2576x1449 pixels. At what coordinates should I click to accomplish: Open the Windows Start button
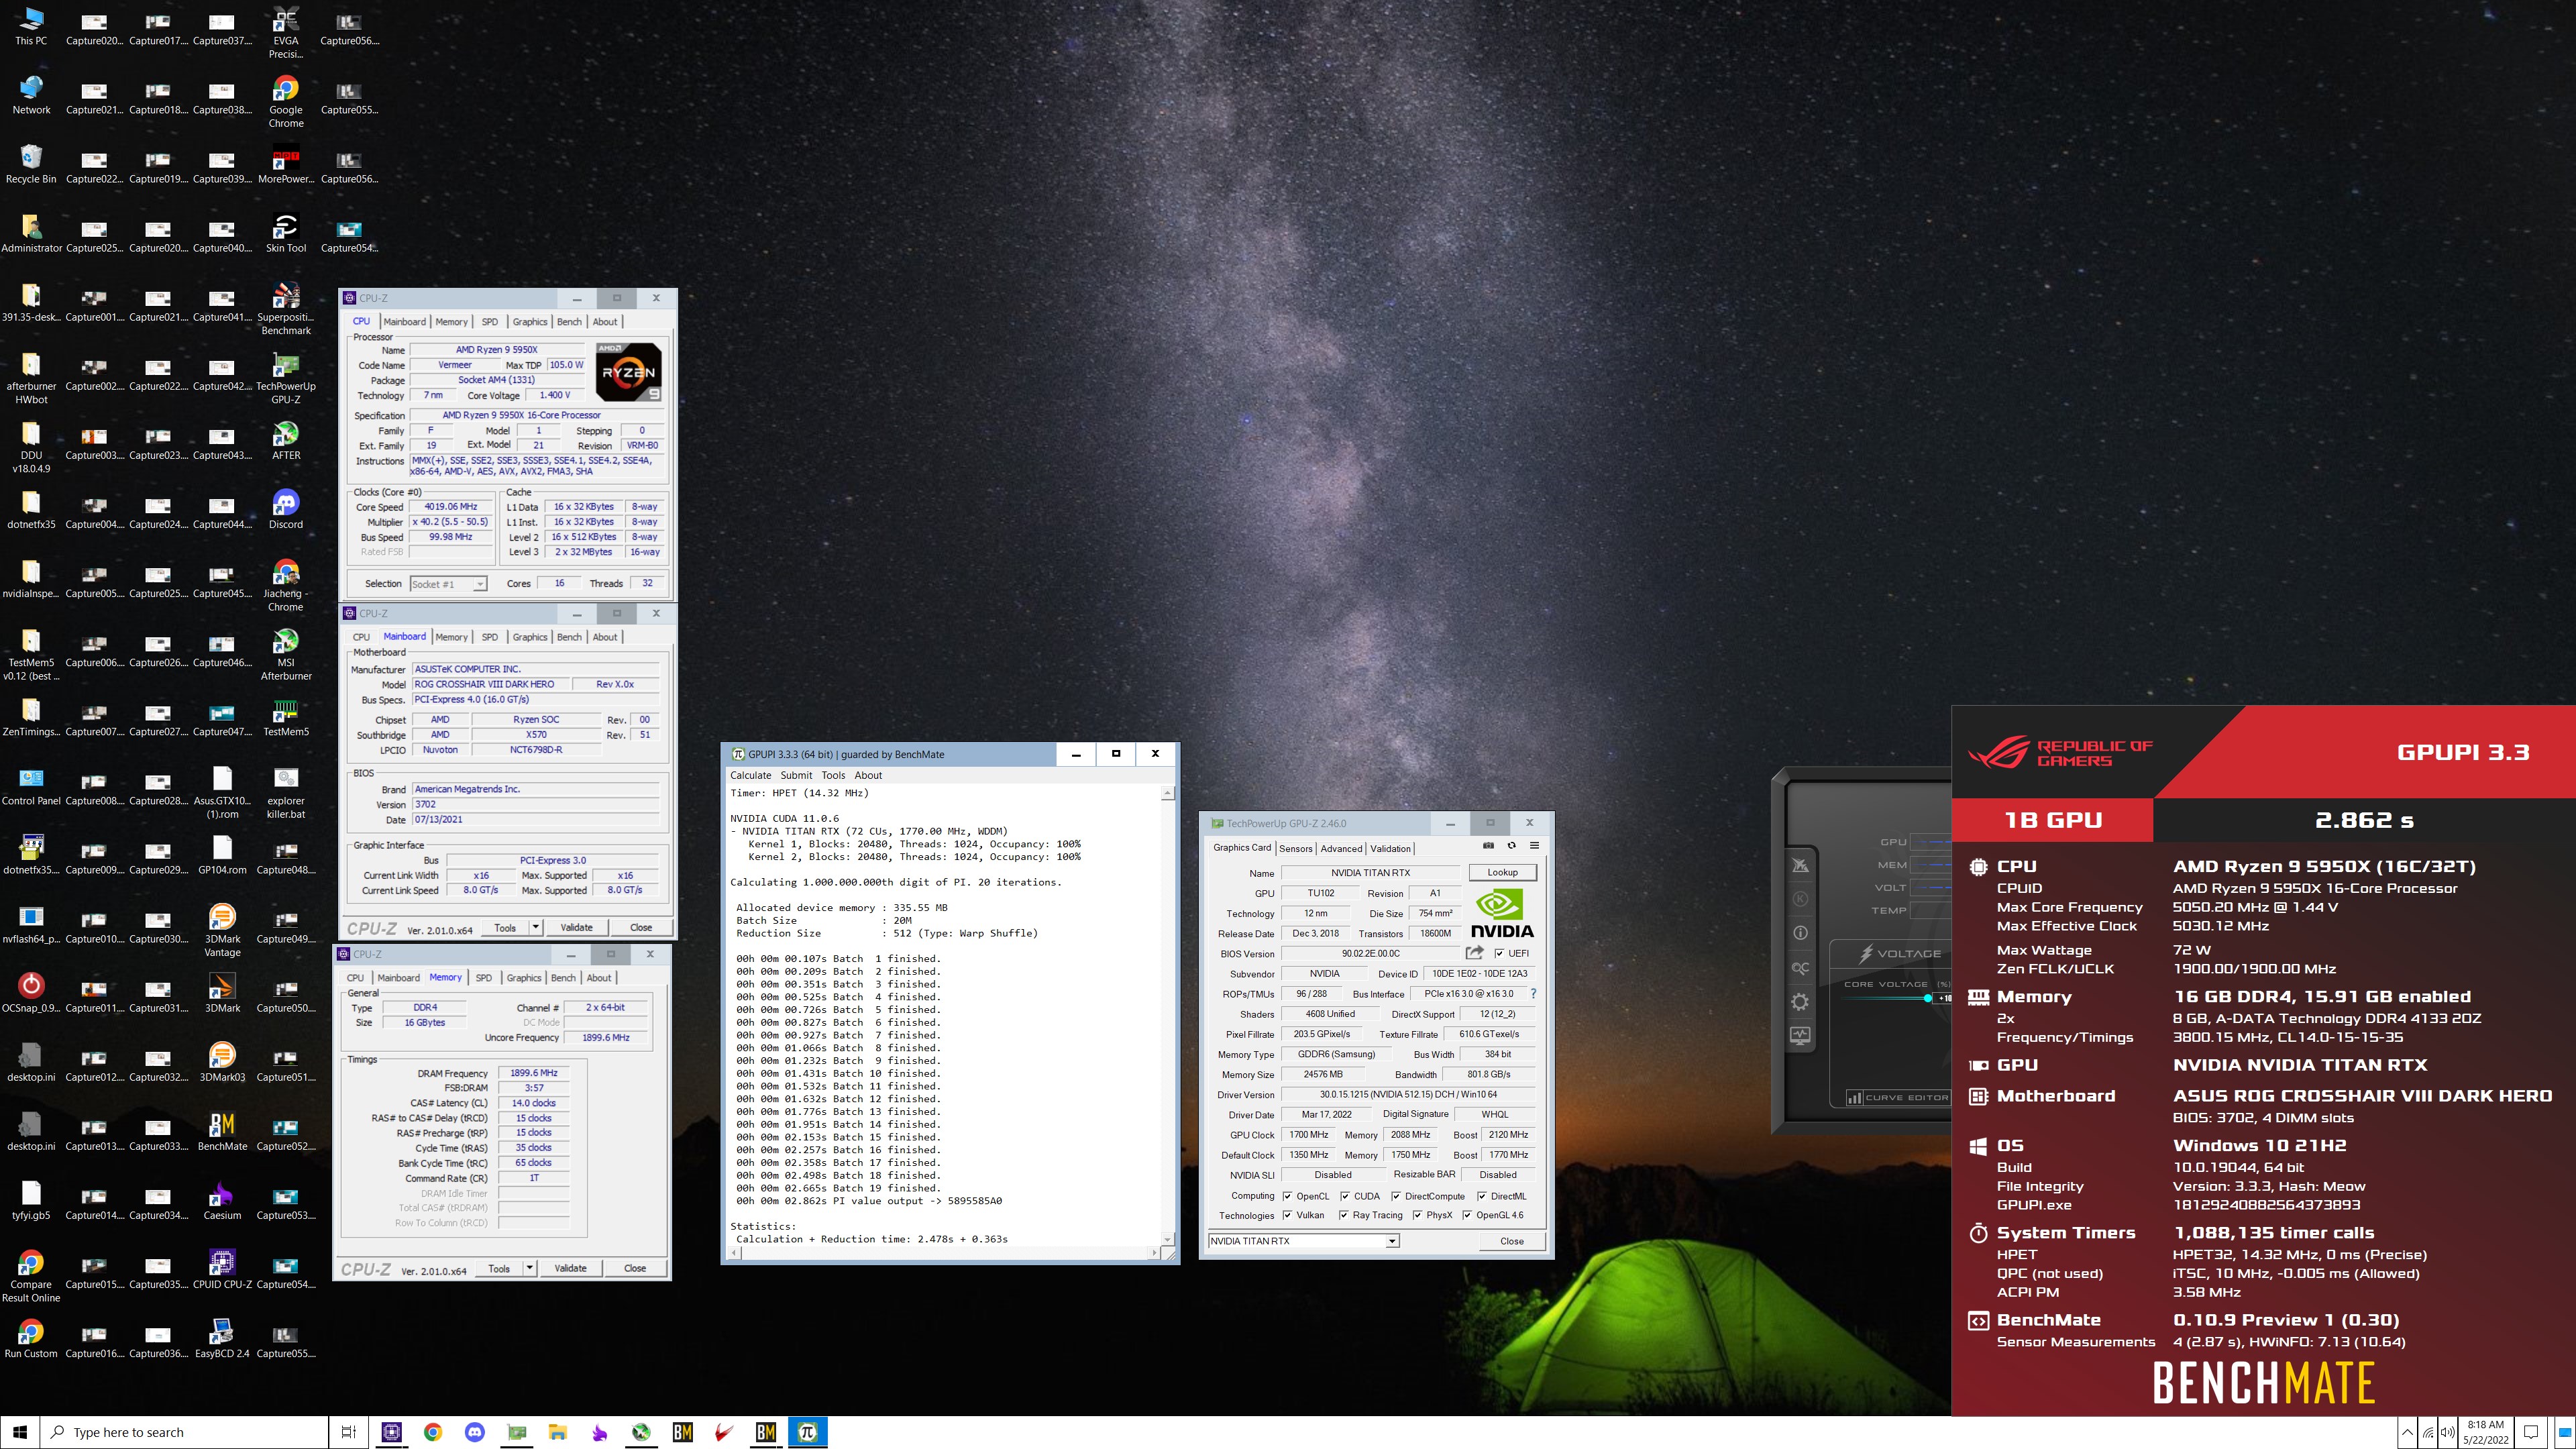(20, 1432)
